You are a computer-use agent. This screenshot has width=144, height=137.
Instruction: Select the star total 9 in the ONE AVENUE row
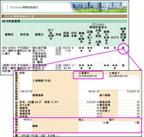pos(73,48)
